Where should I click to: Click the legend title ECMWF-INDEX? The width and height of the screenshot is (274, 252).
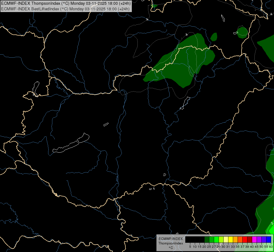click(171, 239)
